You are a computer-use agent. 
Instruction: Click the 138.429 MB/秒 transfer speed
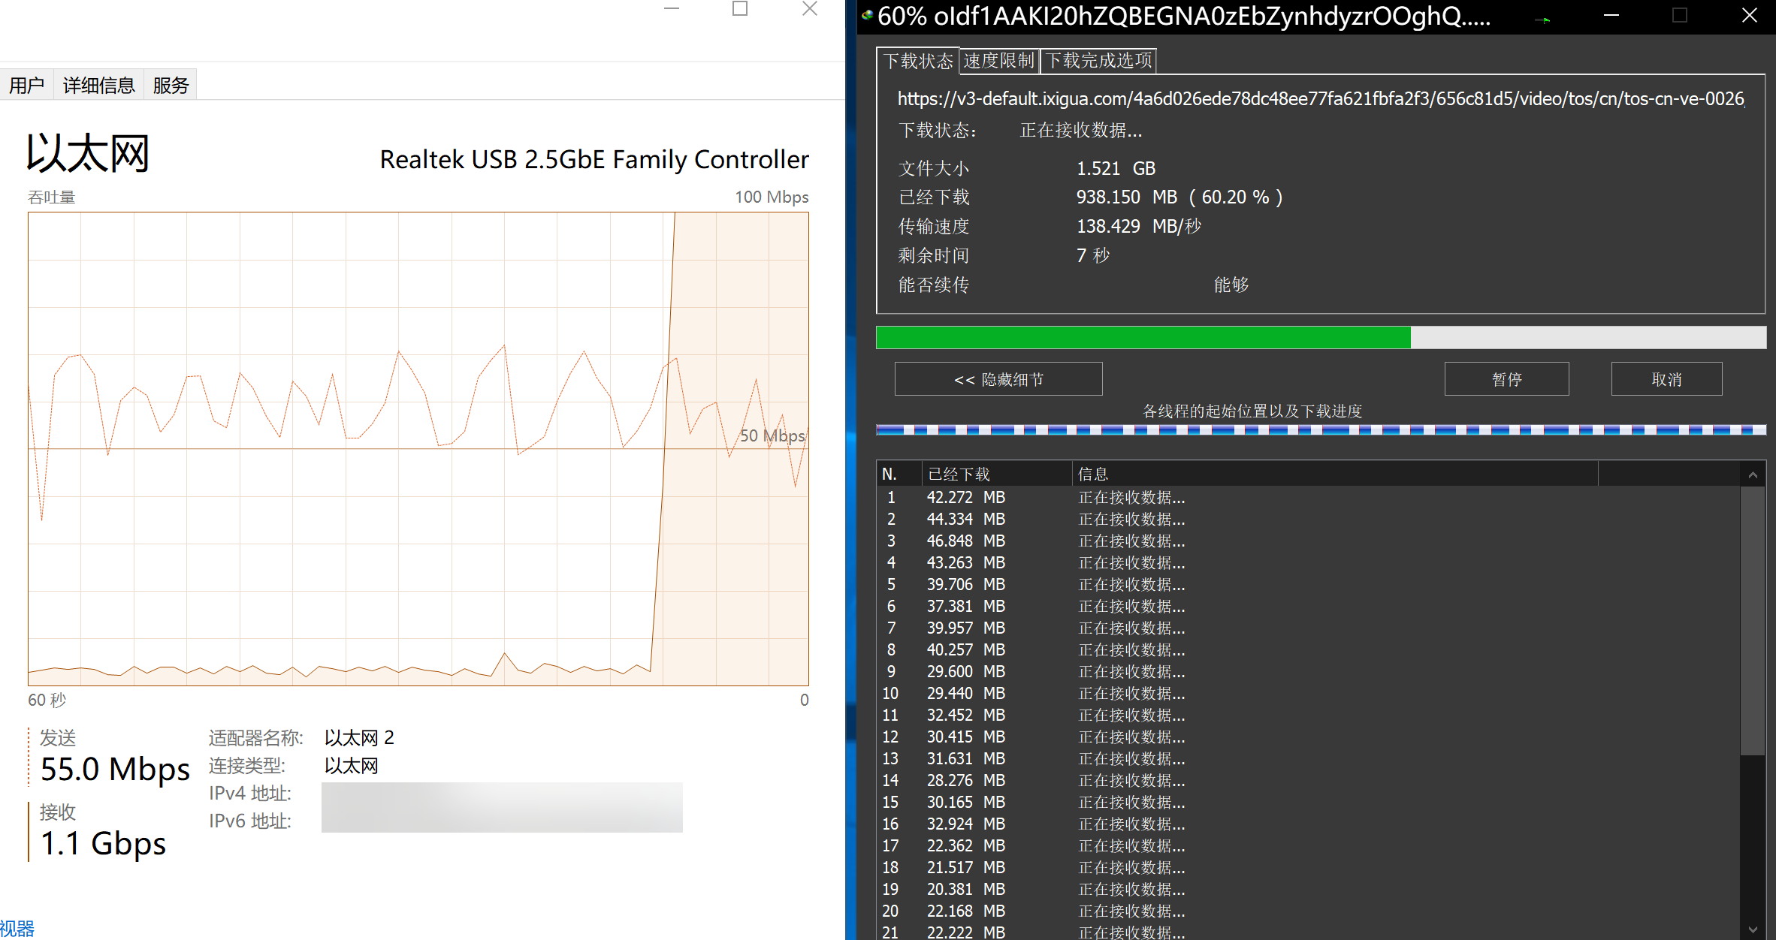(1138, 227)
